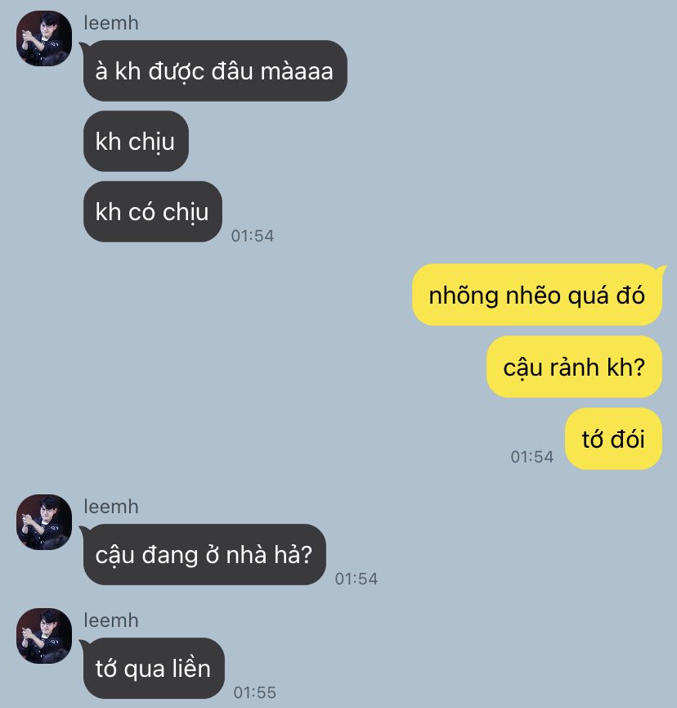The image size is (677, 708).
Task: Tap the 01:54 timestamp beside "tớ đói"
Action: pos(531,457)
